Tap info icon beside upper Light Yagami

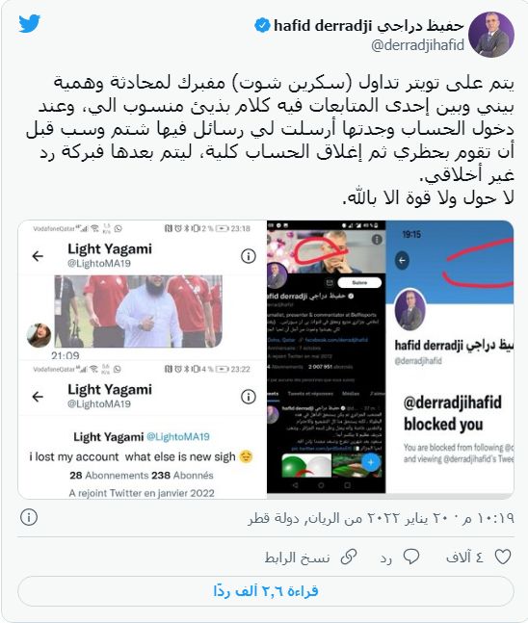click(248, 256)
